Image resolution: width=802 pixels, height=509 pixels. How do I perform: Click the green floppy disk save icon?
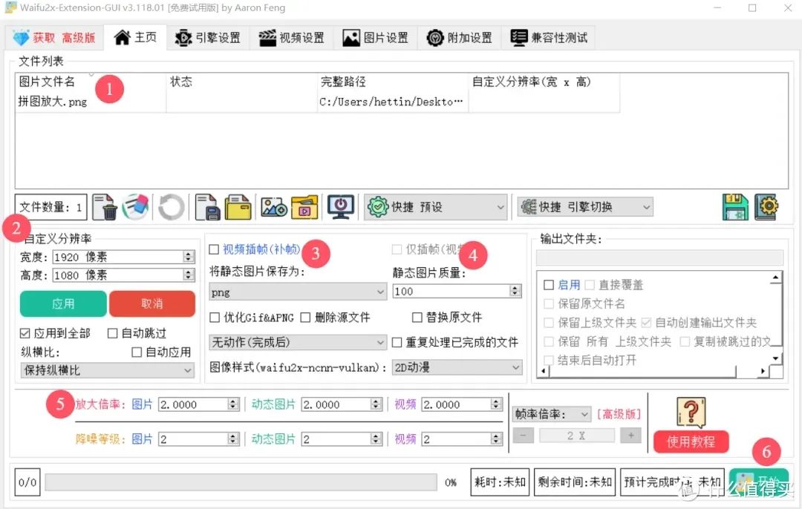click(x=735, y=207)
